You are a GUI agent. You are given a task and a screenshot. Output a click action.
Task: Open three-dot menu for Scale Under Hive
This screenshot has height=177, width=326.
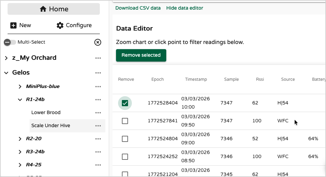point(98,126)
